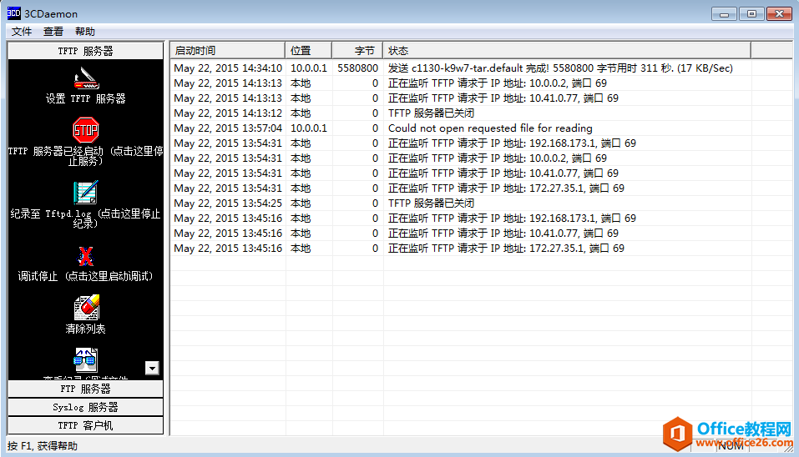Image resolution: width=799 pixels, height=457 pixels.
Task: Select the 'Could not open requested file' log row
Action: pyautogui.click(x=490, y=128)
